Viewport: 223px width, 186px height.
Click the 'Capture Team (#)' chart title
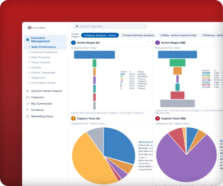coord(88,118)
